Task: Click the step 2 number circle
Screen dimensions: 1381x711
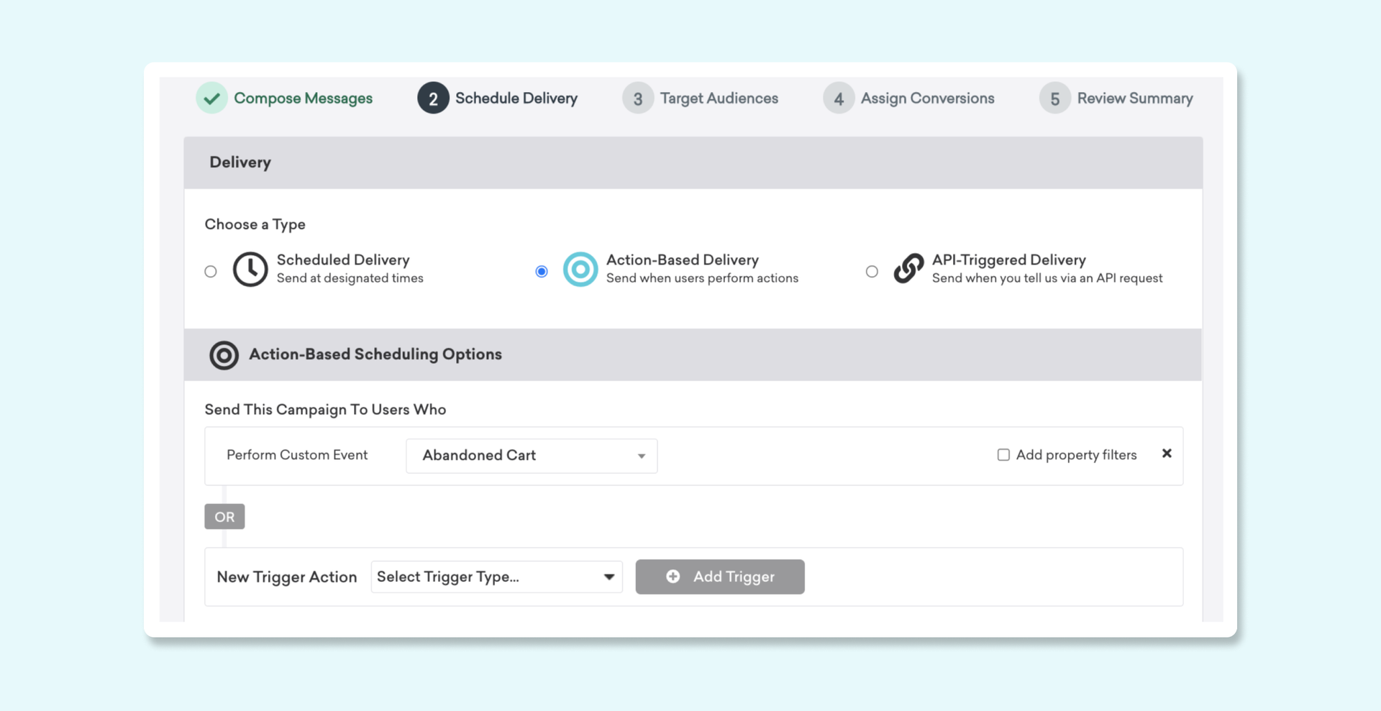Action: (433, 98)
